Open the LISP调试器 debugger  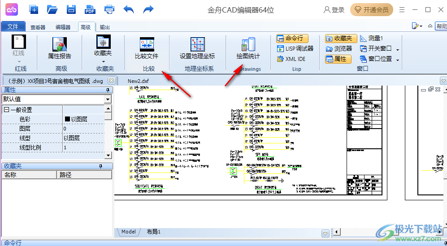point(295,49)
